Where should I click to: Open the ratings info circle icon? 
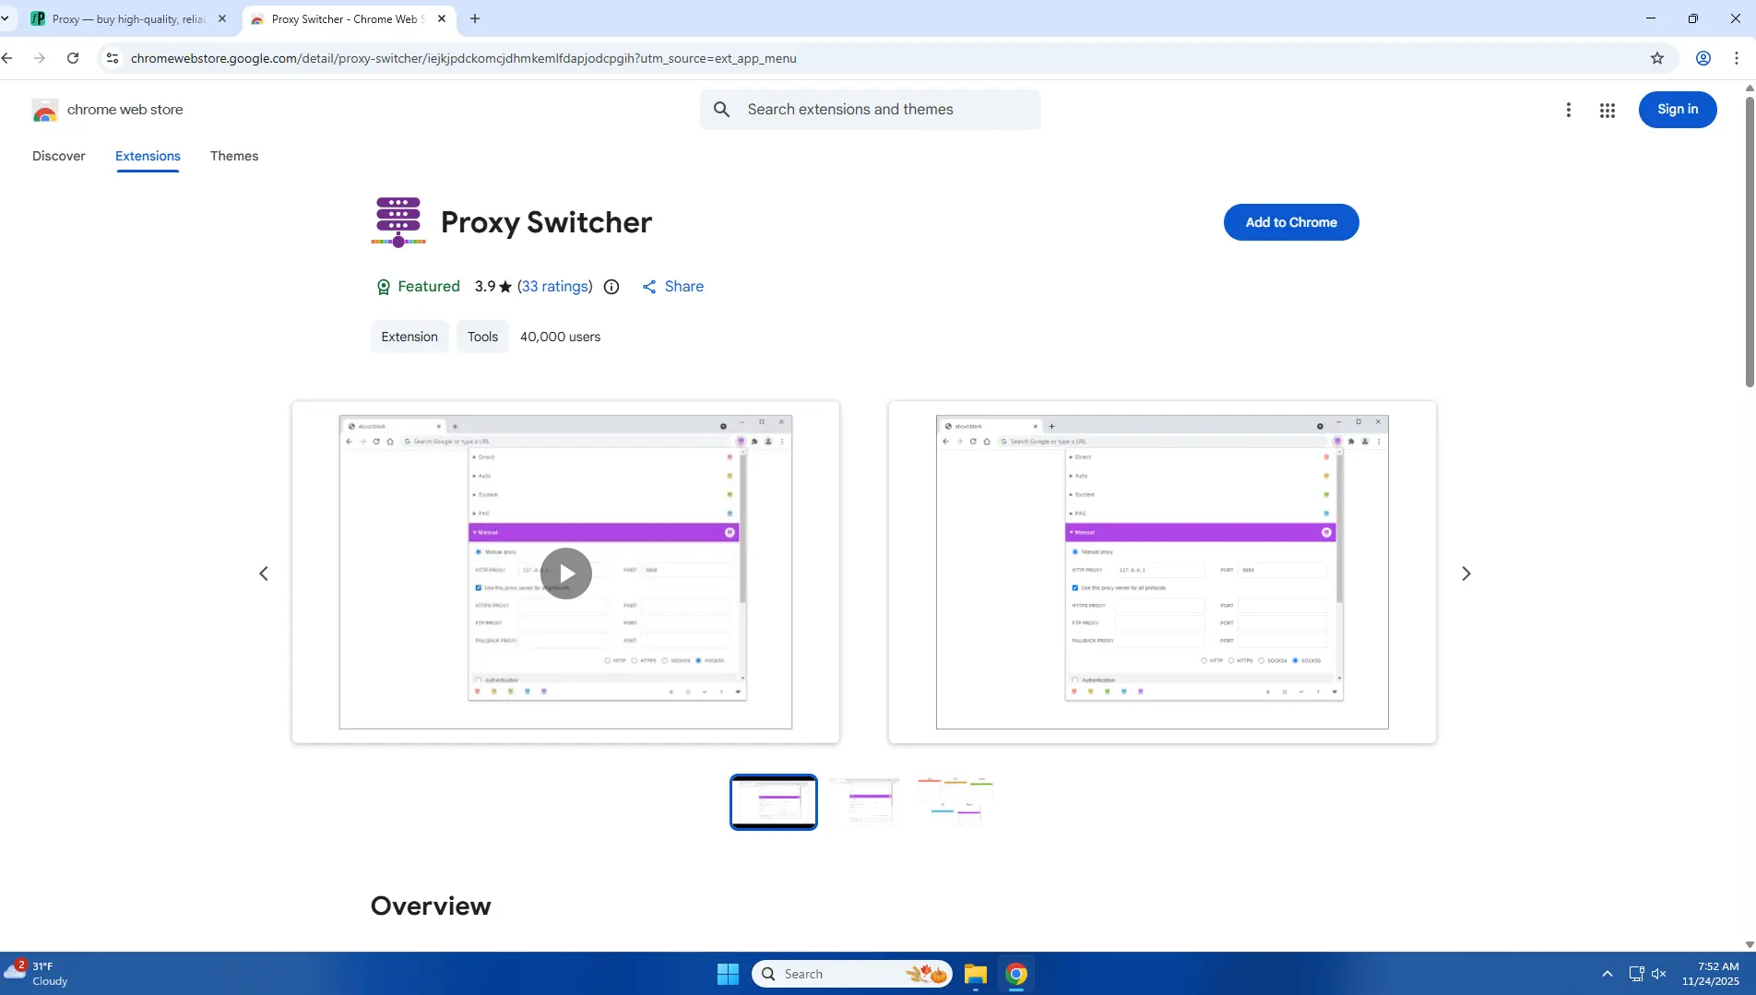[611, 287]
